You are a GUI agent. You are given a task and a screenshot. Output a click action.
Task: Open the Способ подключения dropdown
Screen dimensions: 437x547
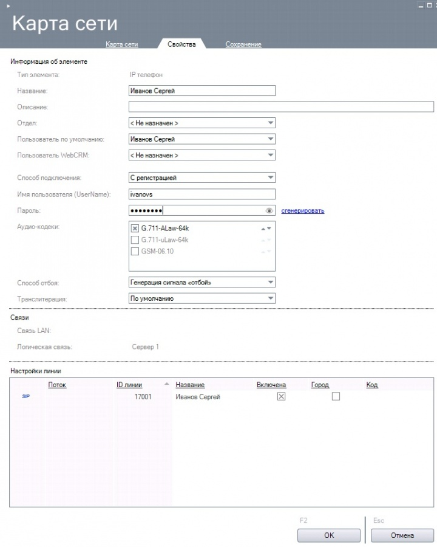[x=271, y=178]
